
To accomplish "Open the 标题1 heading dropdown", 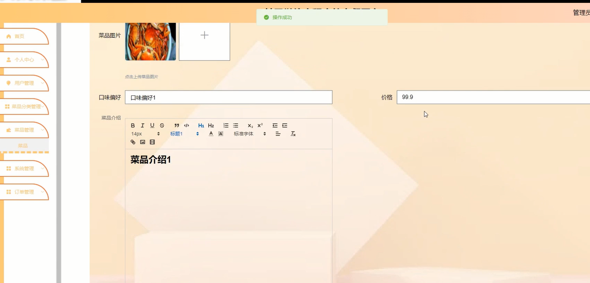I will [184, 134].
